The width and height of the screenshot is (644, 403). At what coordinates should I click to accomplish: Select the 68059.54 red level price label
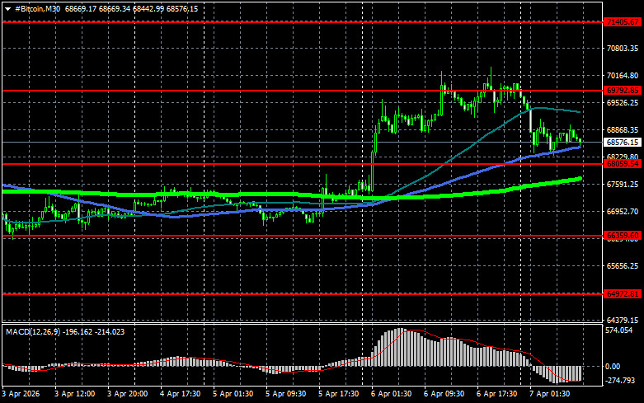623,164
